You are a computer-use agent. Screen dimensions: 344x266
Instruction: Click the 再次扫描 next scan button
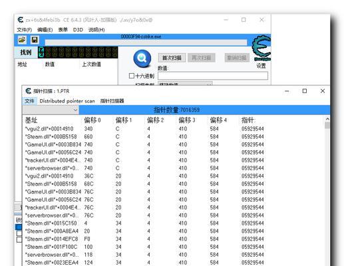[202, 58]
